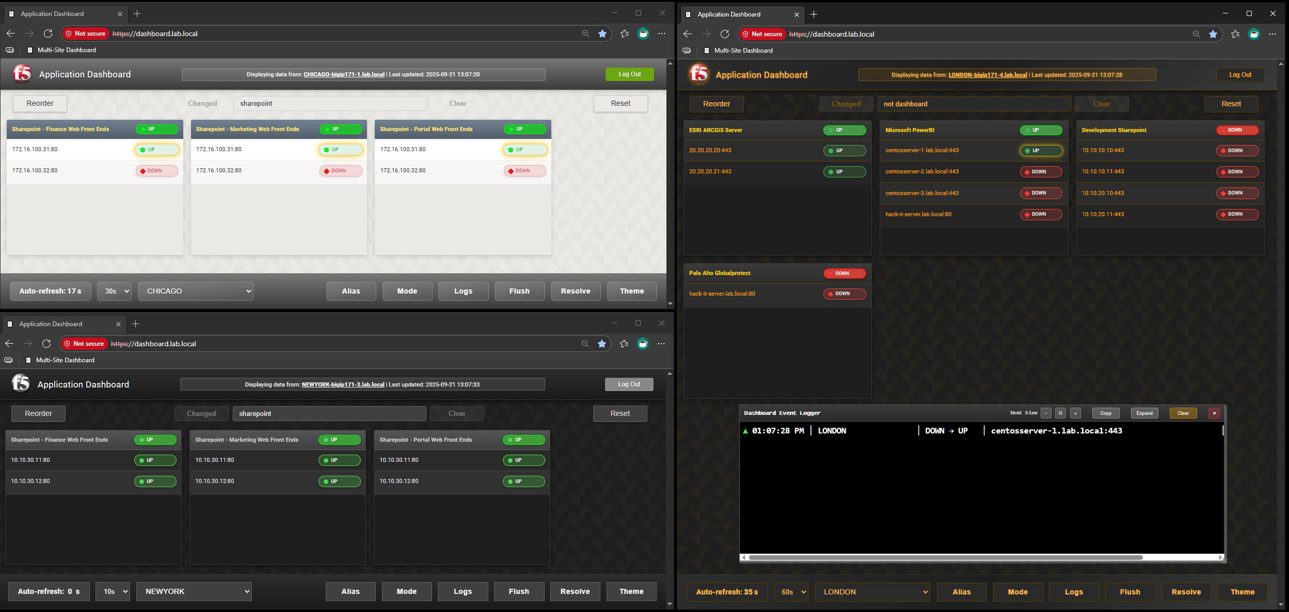Click zoom magnifier icon in London address bar
1289x612 pixels.
[x=1196, y=34]
